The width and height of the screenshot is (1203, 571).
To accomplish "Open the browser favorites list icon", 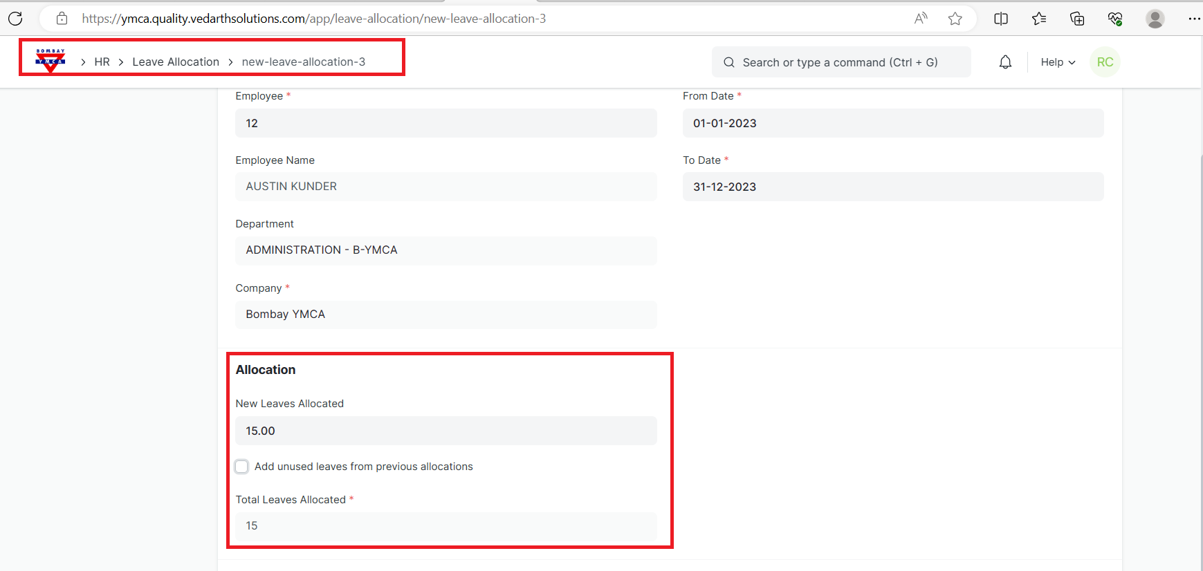I will tap(1039, 19).
